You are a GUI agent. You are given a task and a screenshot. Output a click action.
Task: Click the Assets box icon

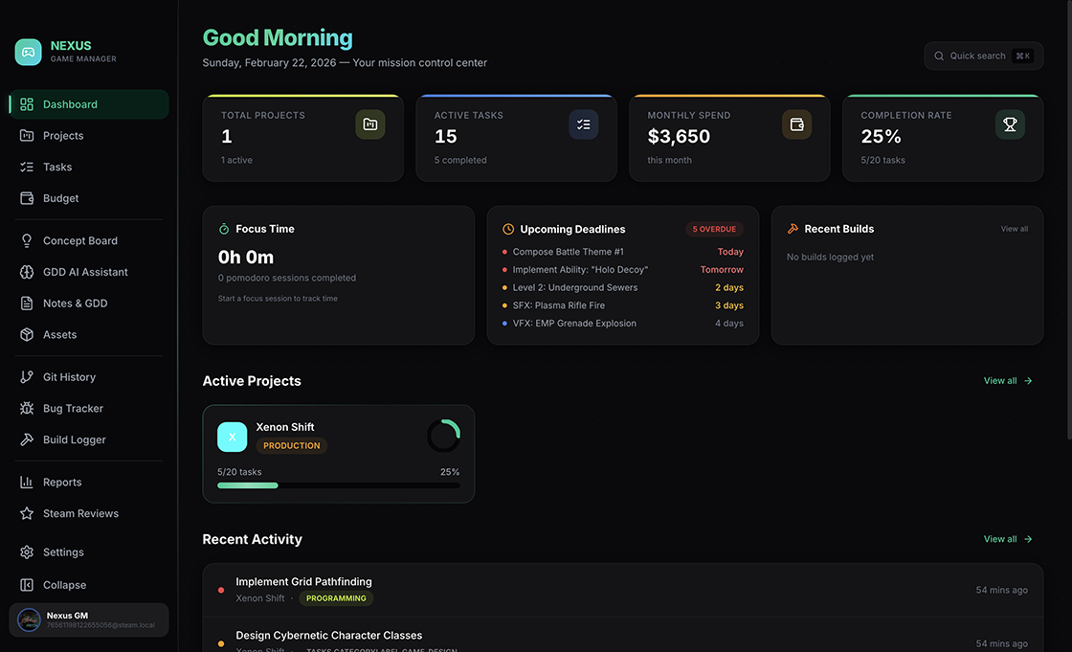pyautogui.click(x=27, y=334)
